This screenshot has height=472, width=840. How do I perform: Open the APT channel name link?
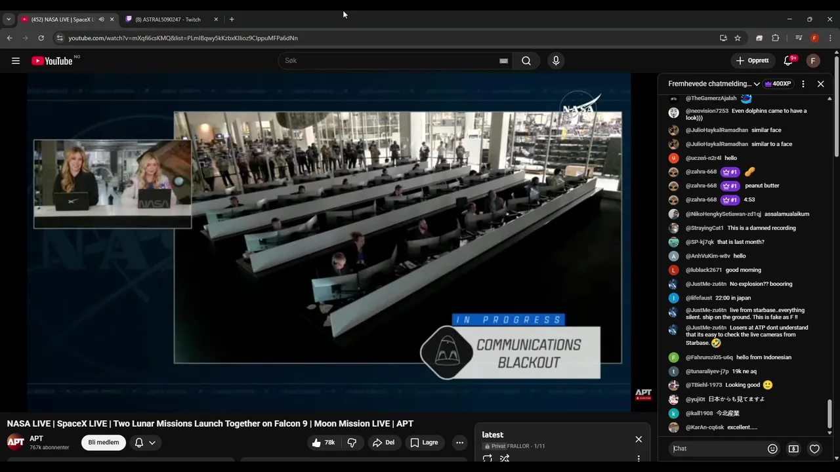click(36, 439)
